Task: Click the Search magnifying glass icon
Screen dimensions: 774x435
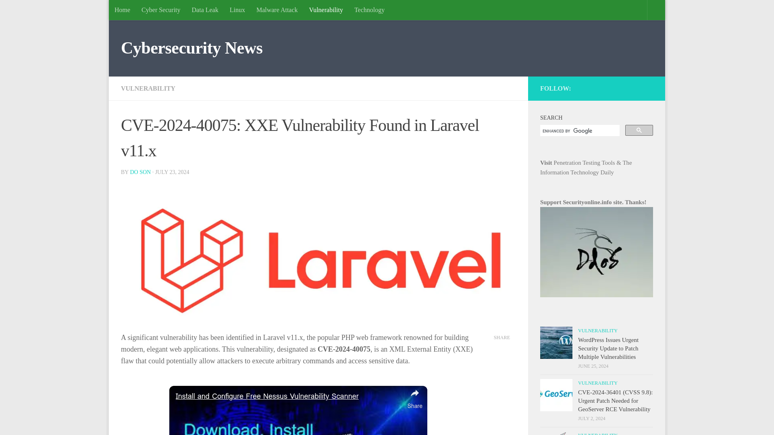Action: pyautogui.click(x=639, y=130)
